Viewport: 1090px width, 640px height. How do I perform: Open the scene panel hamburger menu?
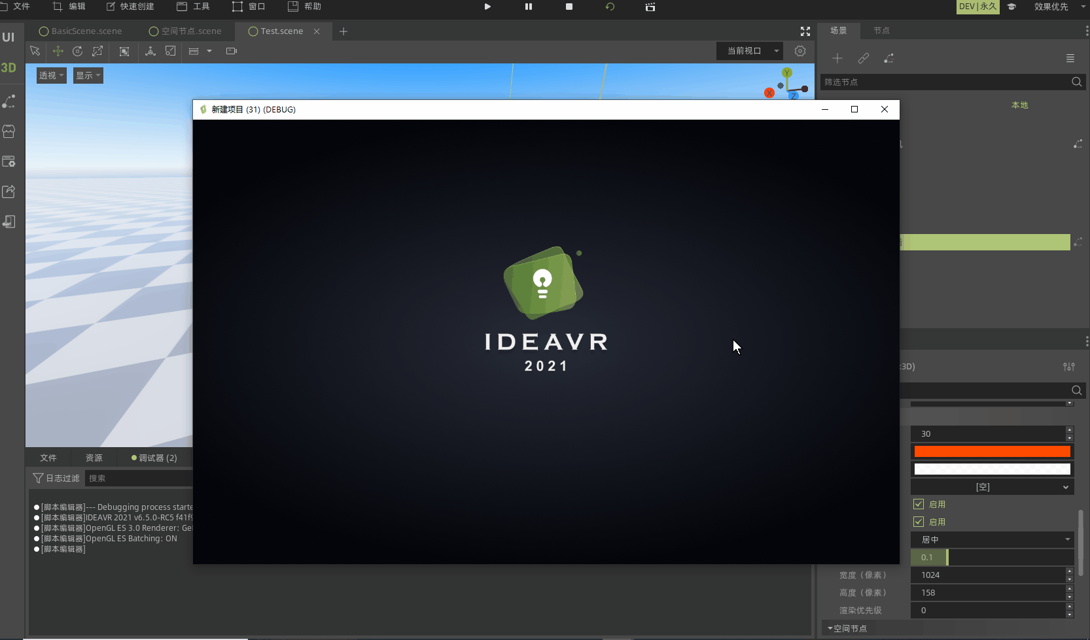click(1070, 58)
